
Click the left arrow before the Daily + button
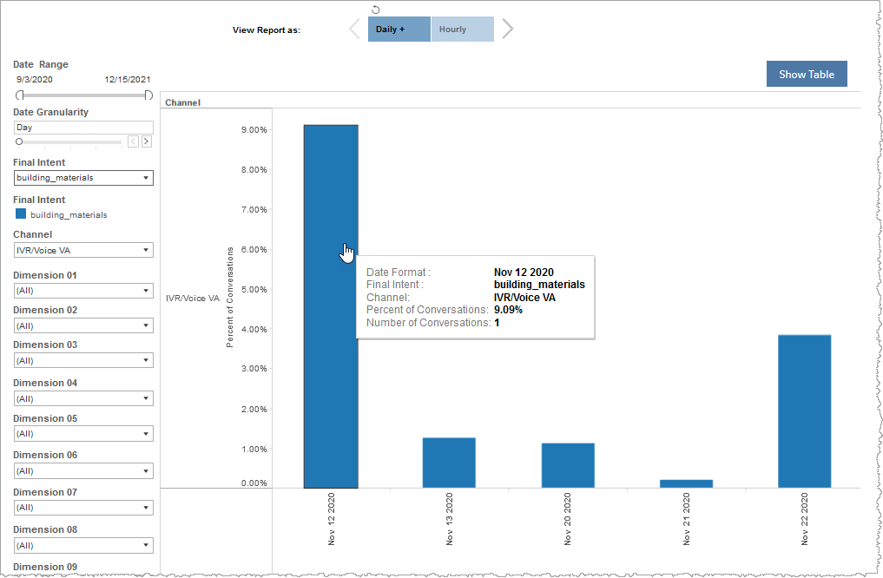point(354,28)
